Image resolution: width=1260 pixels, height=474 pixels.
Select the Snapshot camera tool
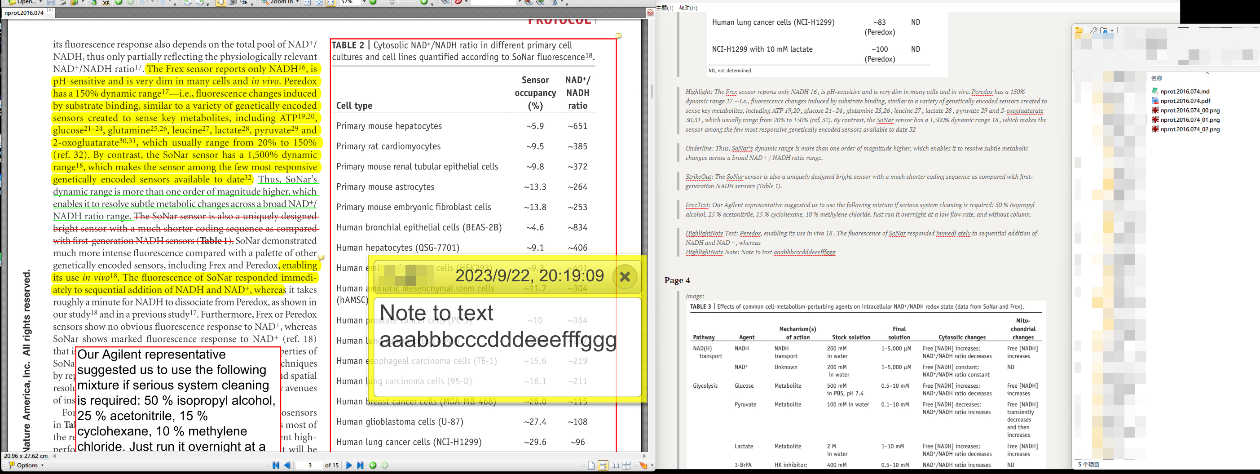pos(232,2)
